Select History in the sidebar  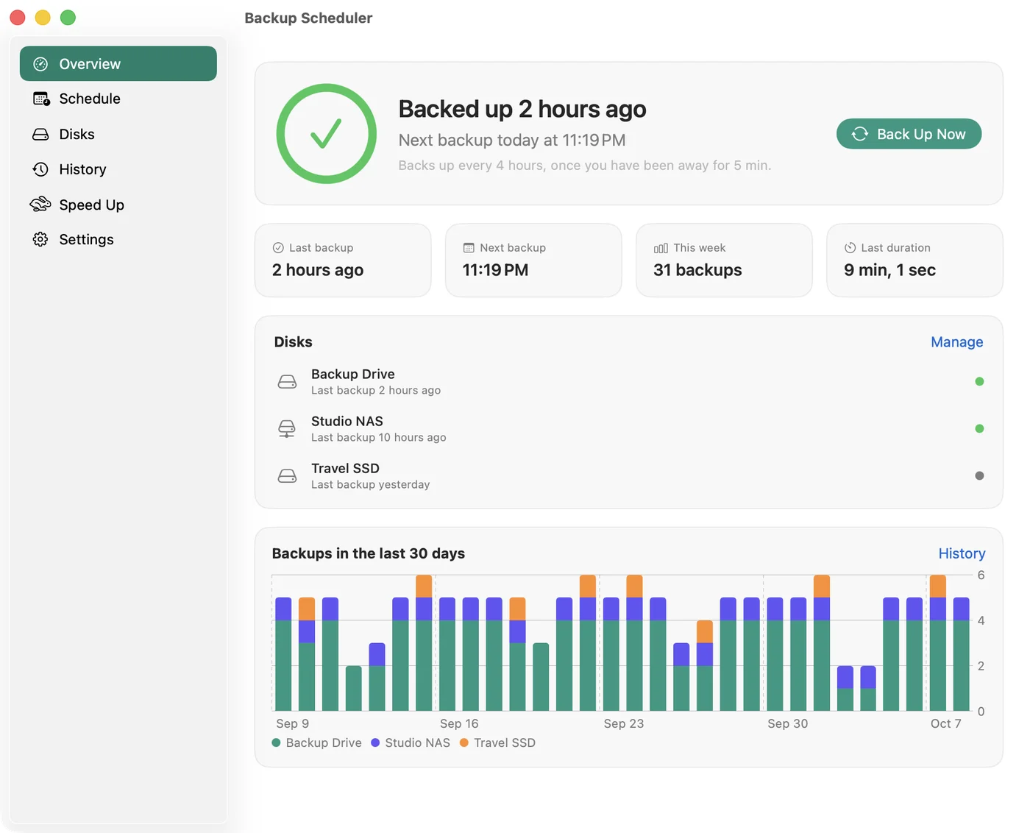tap(118, 169)
